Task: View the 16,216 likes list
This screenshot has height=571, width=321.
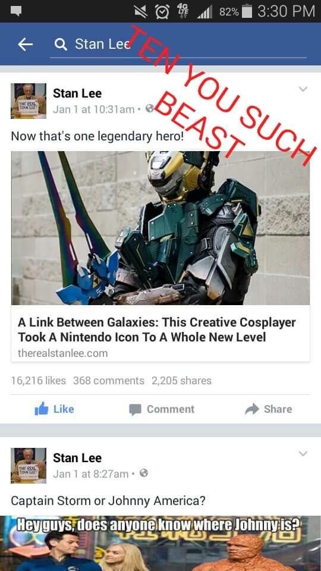Action: click(x=39, y=381)
